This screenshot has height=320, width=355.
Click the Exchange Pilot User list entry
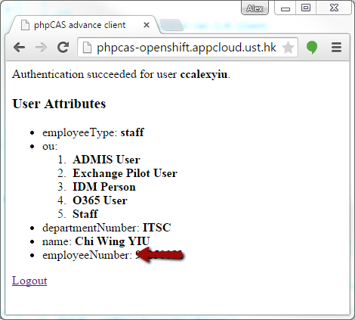click(125, 173)
